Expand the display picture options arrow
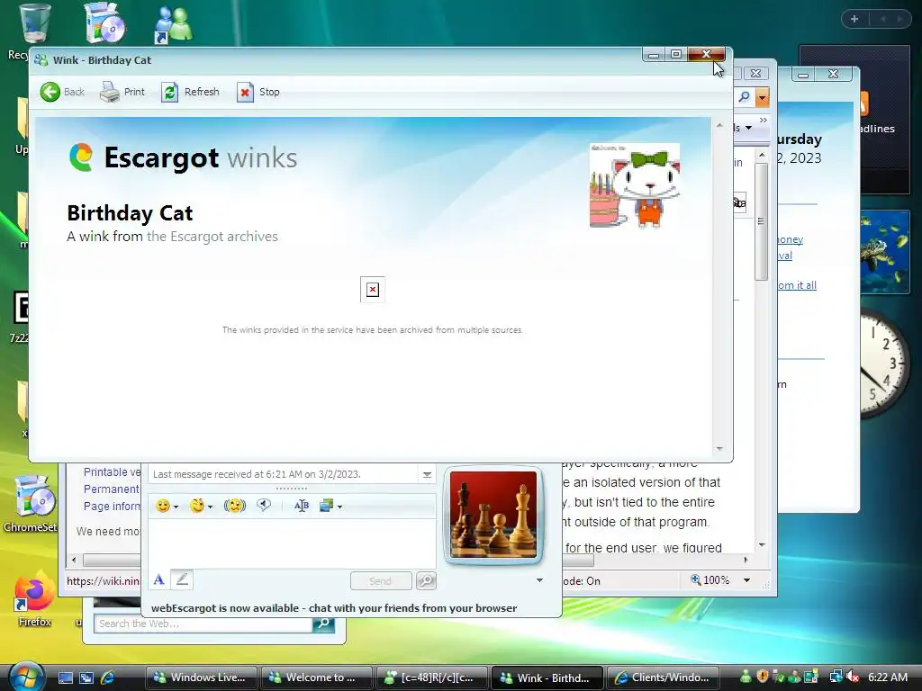Screen dimensions: 922x691 click(540, 580)
